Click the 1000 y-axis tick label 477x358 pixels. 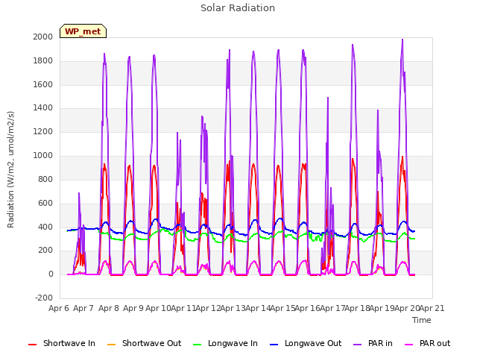[43, 156]
